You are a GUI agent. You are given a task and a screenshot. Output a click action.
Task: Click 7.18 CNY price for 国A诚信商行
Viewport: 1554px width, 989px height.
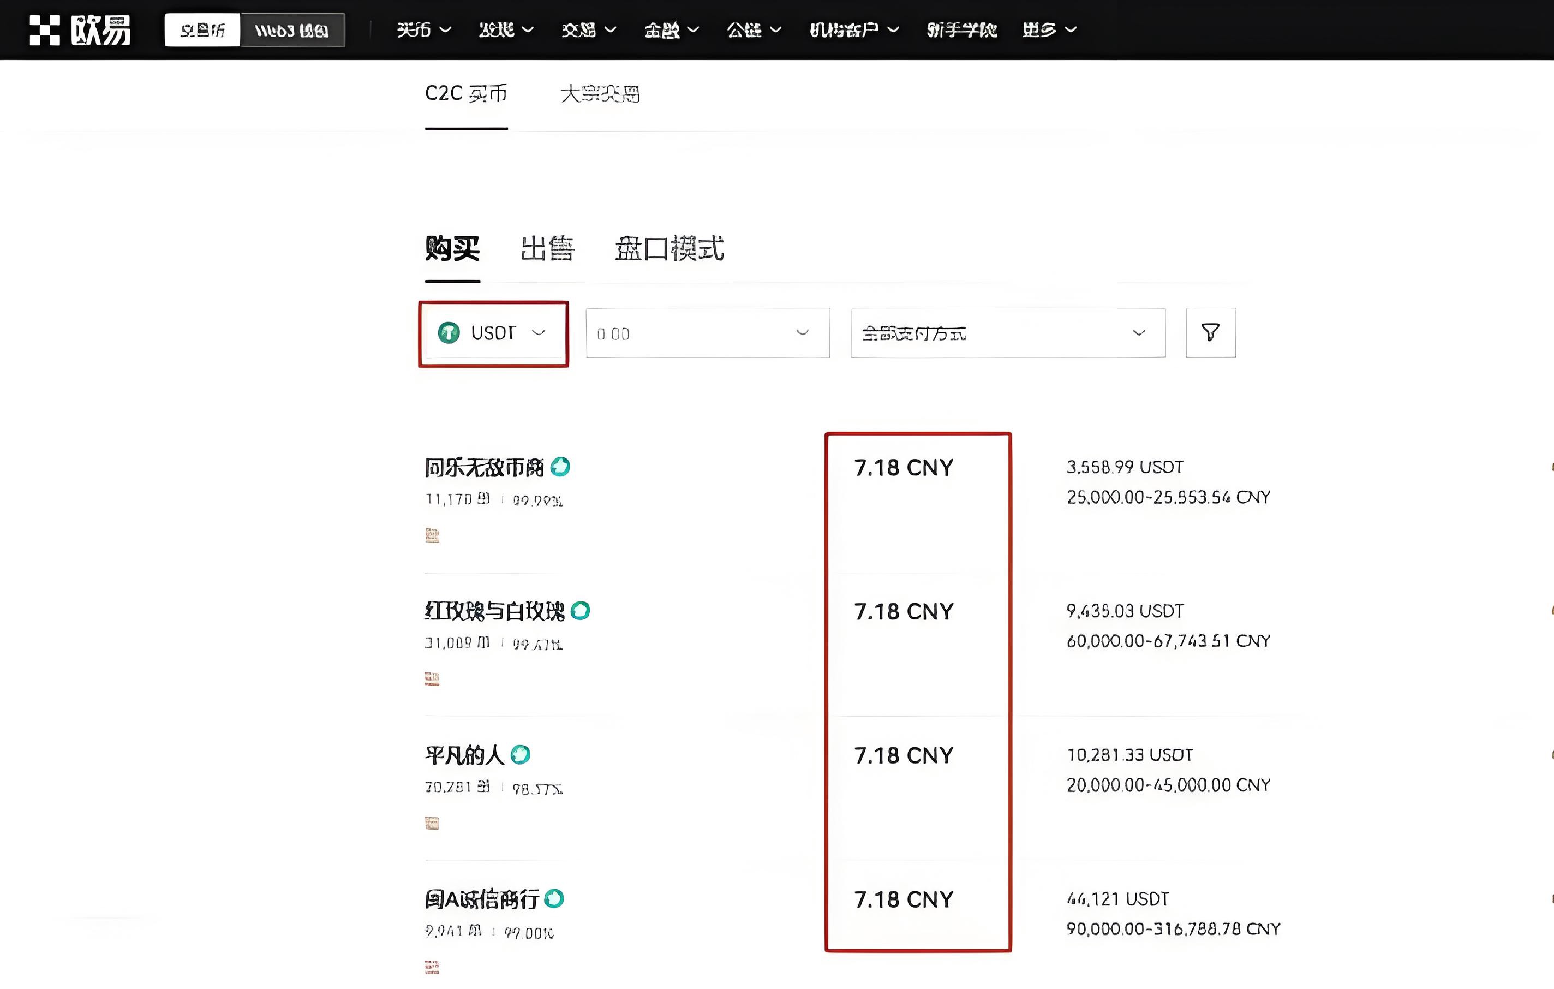tap(904, 899)
